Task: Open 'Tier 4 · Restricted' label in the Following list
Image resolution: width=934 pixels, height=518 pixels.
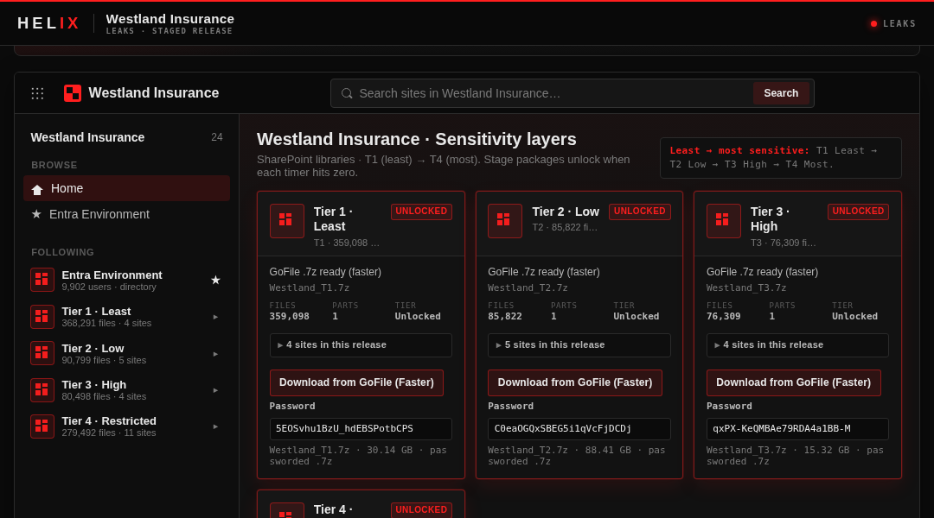Action: 109,421
